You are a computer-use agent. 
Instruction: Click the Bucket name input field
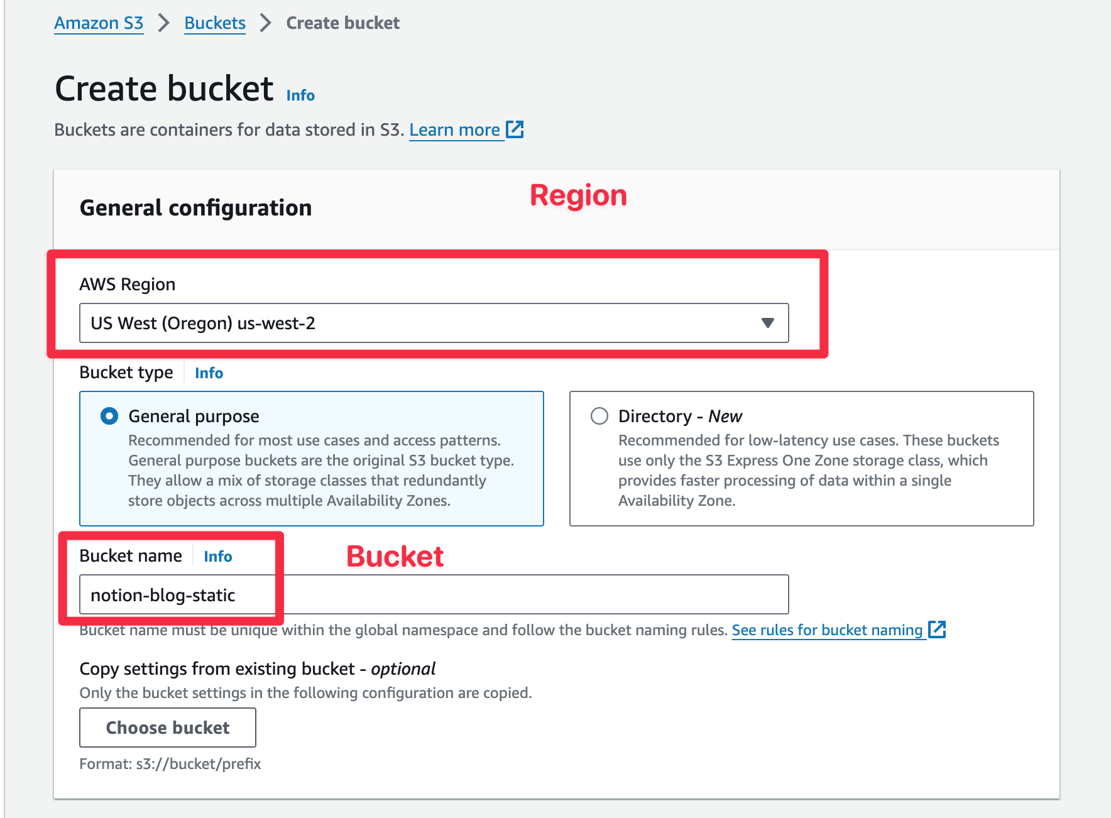coord(434,594)
